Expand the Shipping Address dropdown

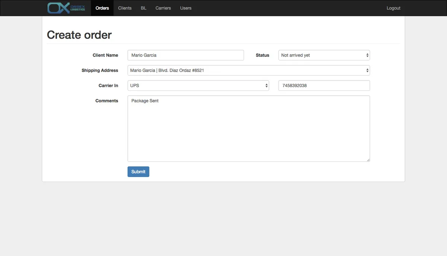coord(248,70)
